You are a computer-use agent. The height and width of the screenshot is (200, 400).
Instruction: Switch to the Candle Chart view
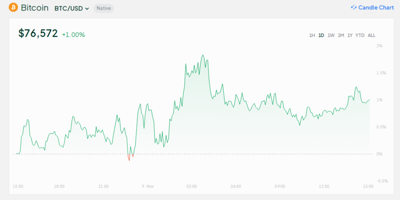[x=376, y=7]
